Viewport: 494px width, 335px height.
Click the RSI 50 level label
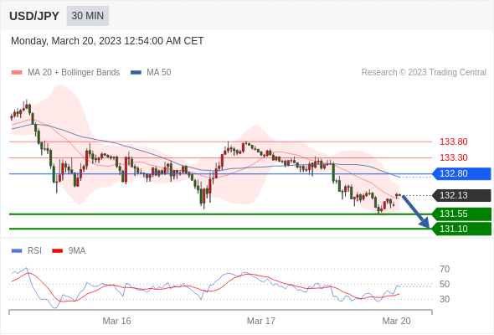445,284
